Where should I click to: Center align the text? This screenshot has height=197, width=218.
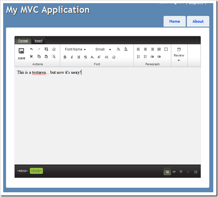pos(145,49)
